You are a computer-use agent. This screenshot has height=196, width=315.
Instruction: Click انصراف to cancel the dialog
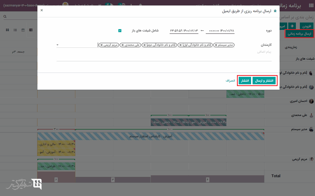tap(230, 81)
